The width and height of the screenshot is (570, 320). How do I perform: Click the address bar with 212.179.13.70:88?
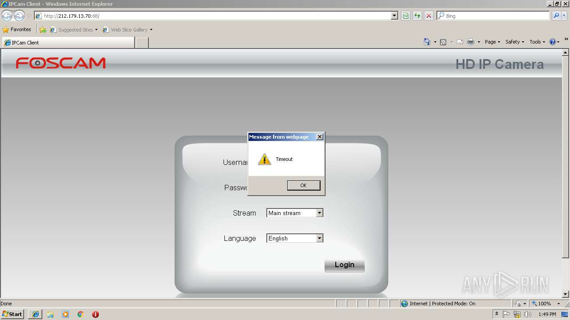214,16
